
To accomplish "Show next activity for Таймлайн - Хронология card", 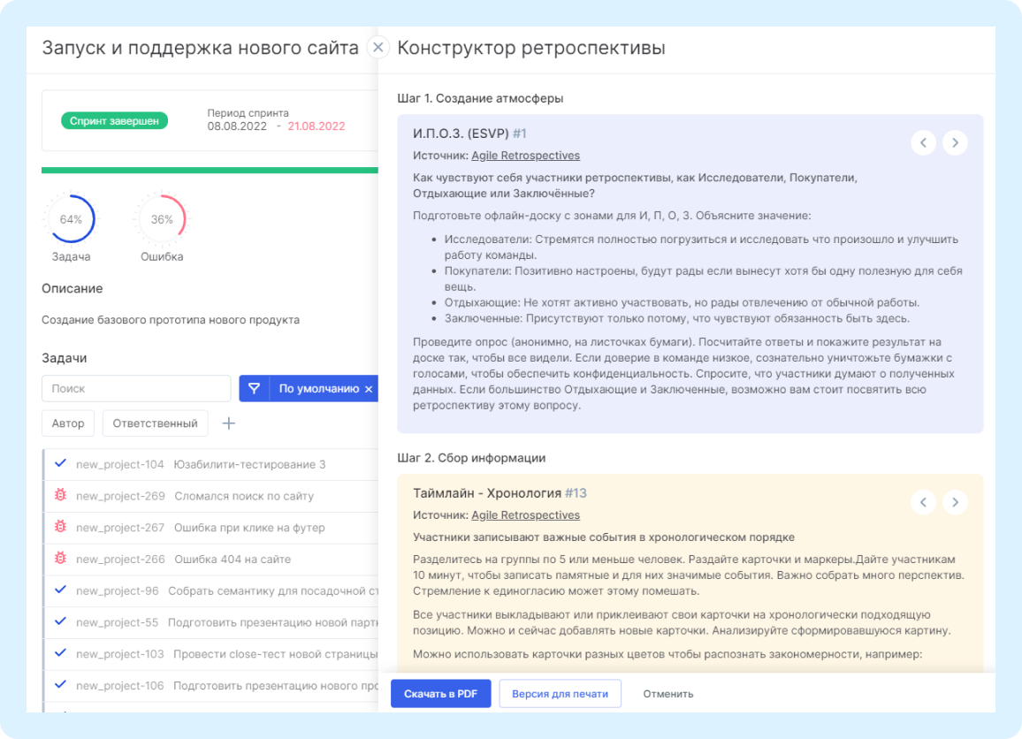I will 955,502.
